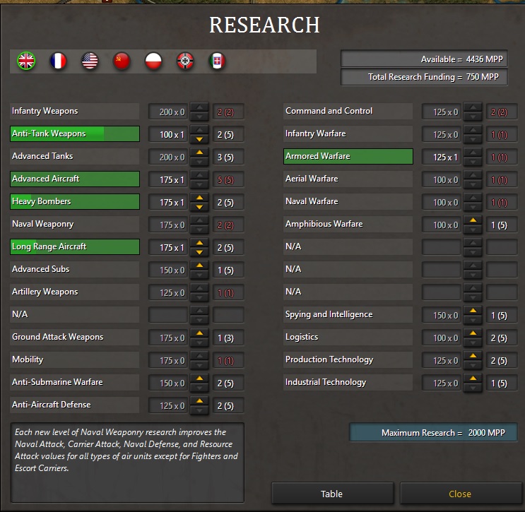Increase Spying and Intelligence funding up arrow

473,311
